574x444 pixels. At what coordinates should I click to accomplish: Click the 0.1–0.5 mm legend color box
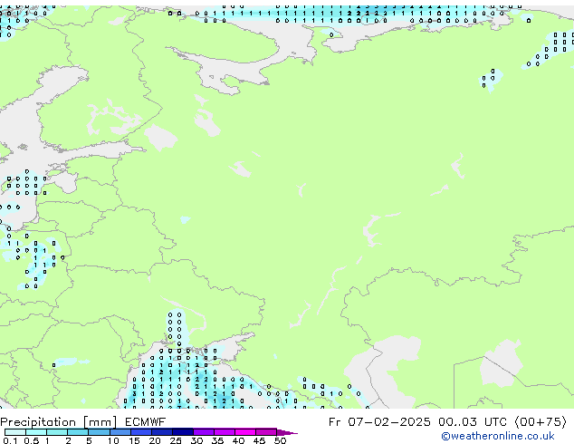tap(15, 432)
